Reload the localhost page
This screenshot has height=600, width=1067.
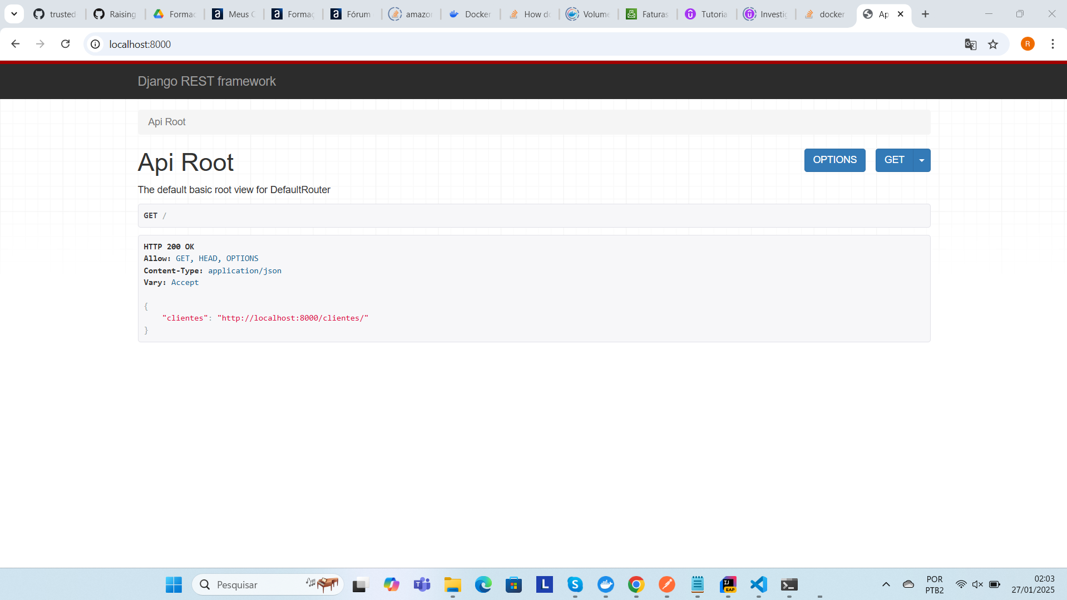[65, 44]
